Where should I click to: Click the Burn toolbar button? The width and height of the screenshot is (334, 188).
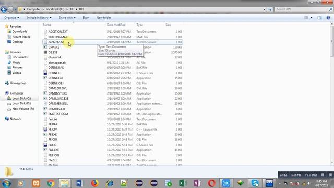pos(86,18)
